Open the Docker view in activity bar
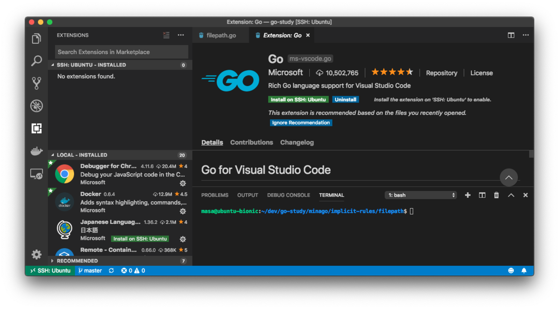The height and width of the screenshot is (309, 559). point(36,151)
